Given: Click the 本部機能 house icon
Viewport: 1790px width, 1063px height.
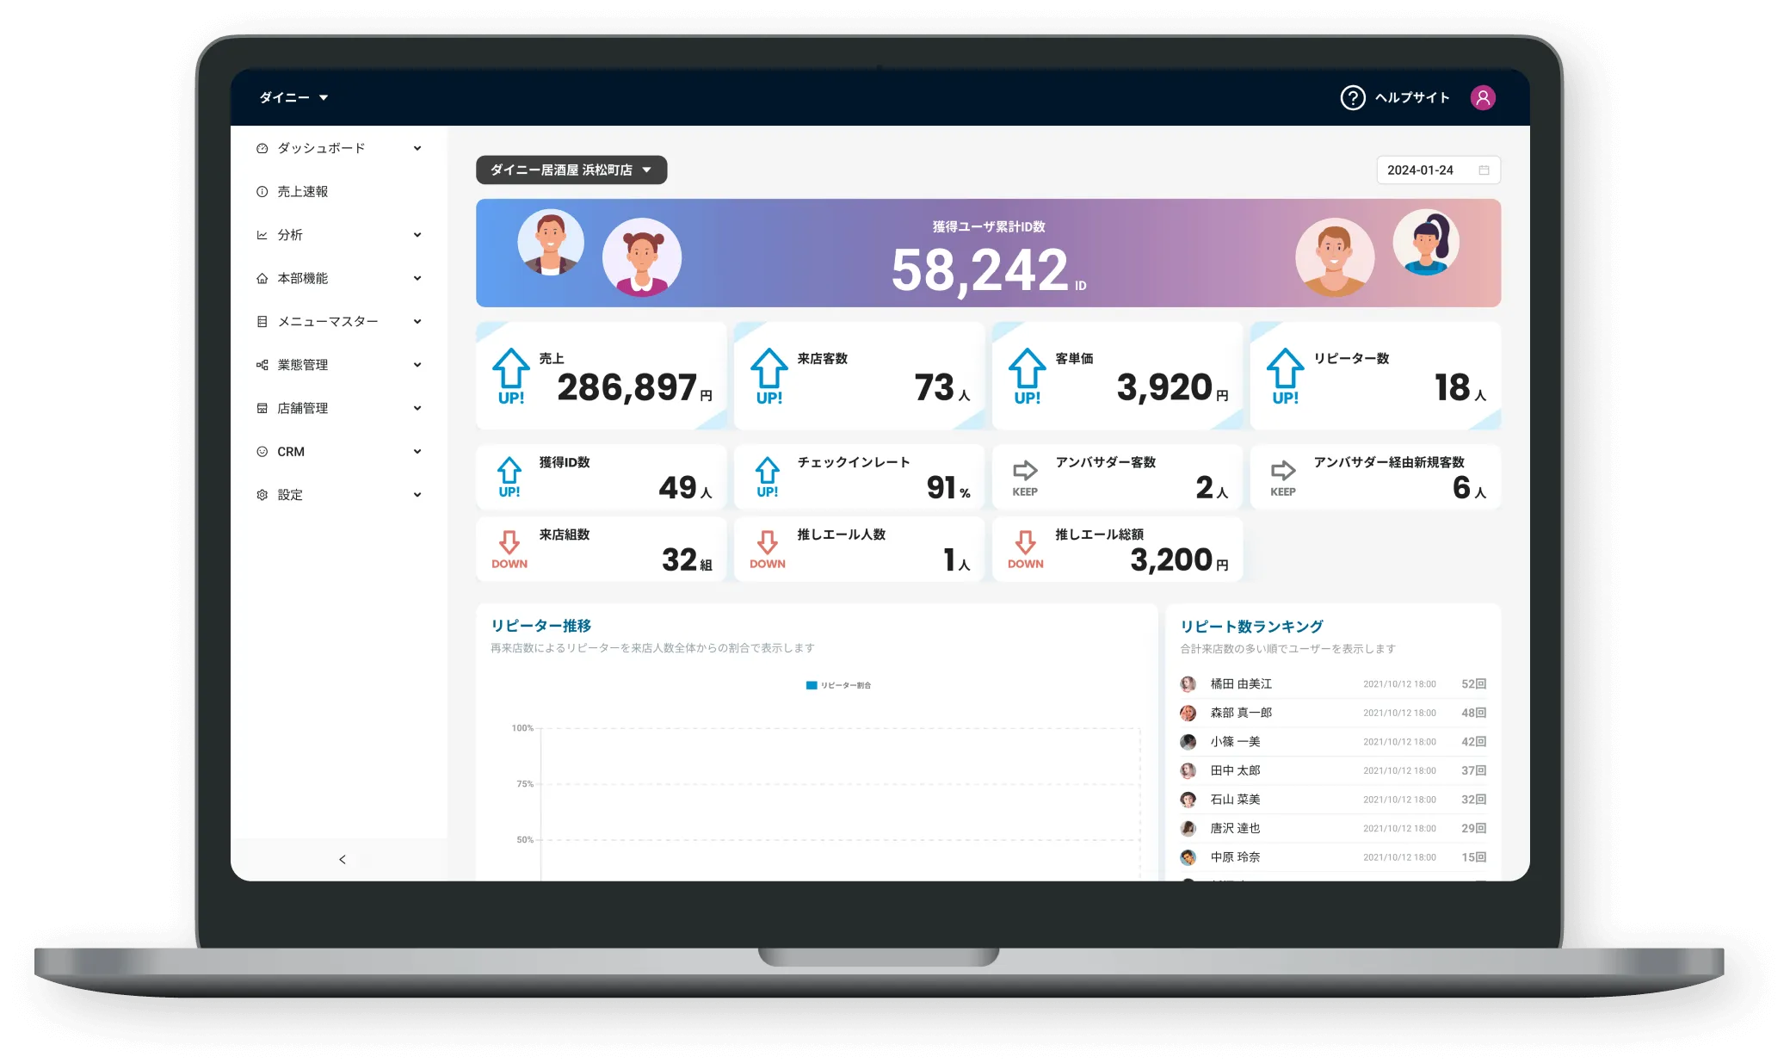Looking at the screenshot, I should click(x=262, y=278).
